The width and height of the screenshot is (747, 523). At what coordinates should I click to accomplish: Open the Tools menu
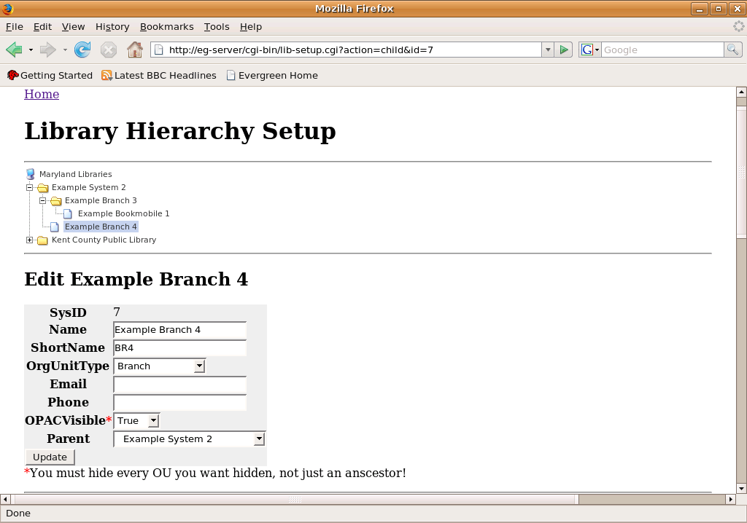click(216, 26)
